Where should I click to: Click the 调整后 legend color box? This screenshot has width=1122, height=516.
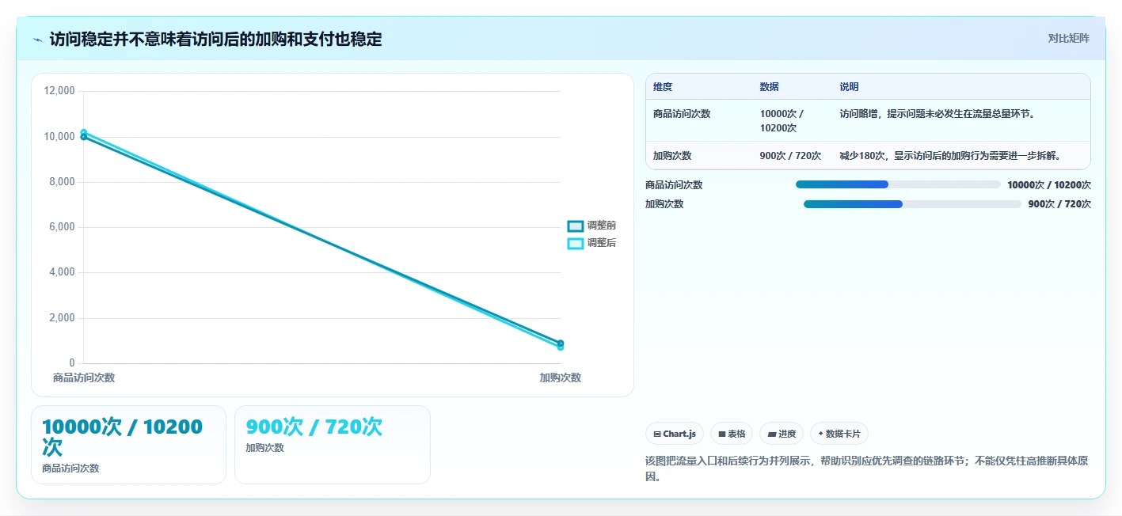pyautogui.click(x=576, y=243)
